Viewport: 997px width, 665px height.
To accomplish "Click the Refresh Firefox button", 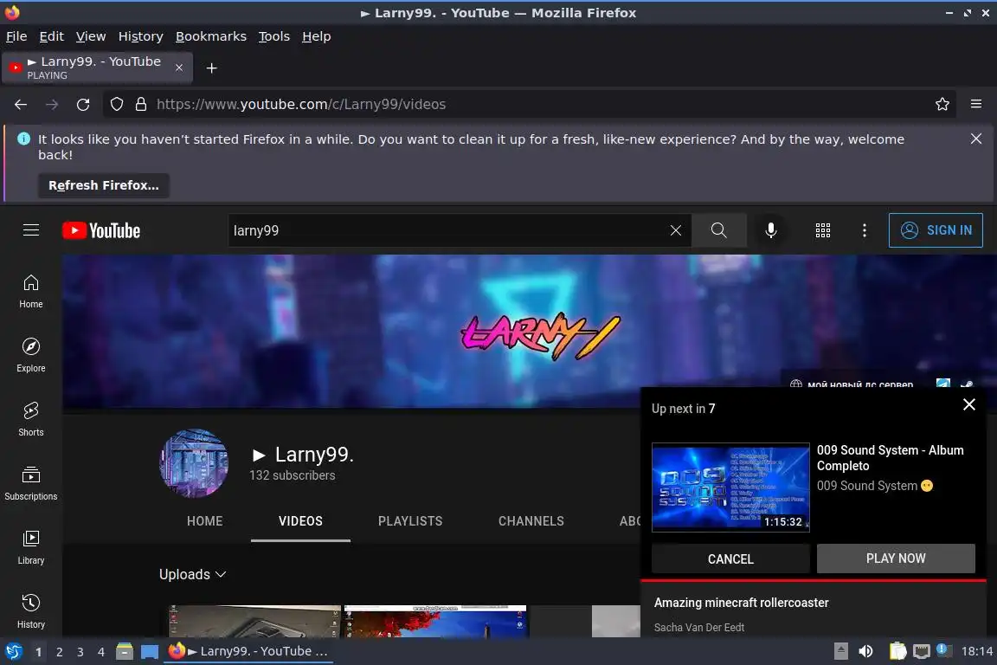I will tap(104, 185).
